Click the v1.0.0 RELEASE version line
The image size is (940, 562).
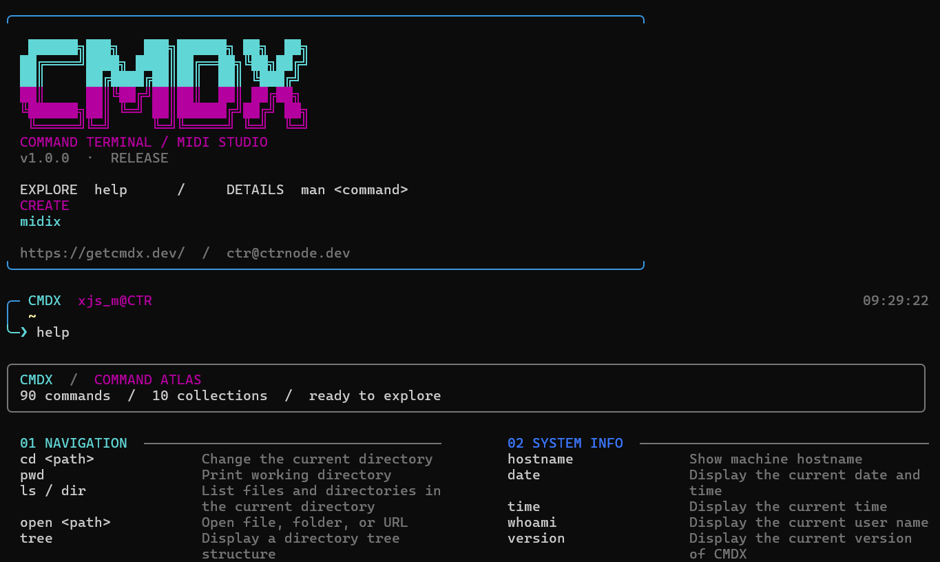[94, 158]
